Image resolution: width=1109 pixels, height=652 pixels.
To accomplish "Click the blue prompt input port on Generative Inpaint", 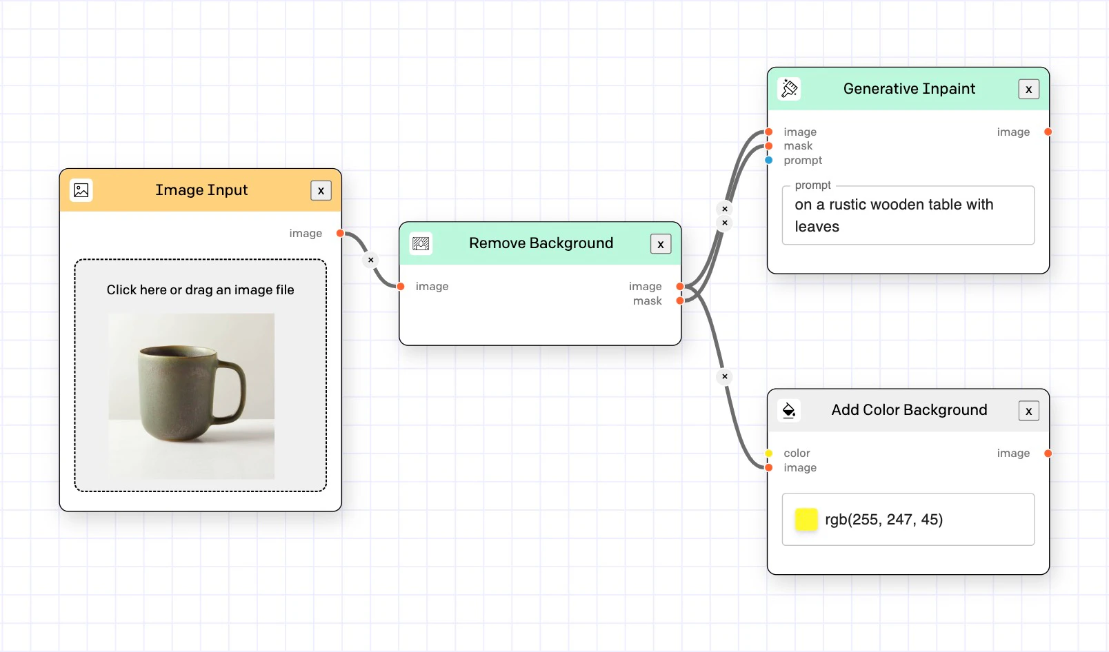I will point(768,160).
